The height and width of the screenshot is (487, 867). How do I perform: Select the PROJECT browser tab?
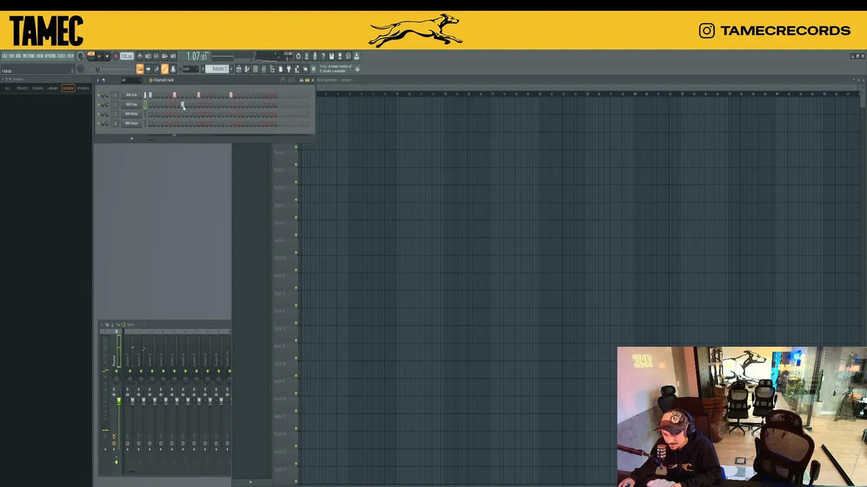(x=22, y=88)
